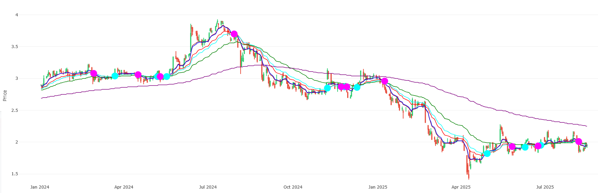Click the 'Jan 2025' x-axis label

[378, 187]
